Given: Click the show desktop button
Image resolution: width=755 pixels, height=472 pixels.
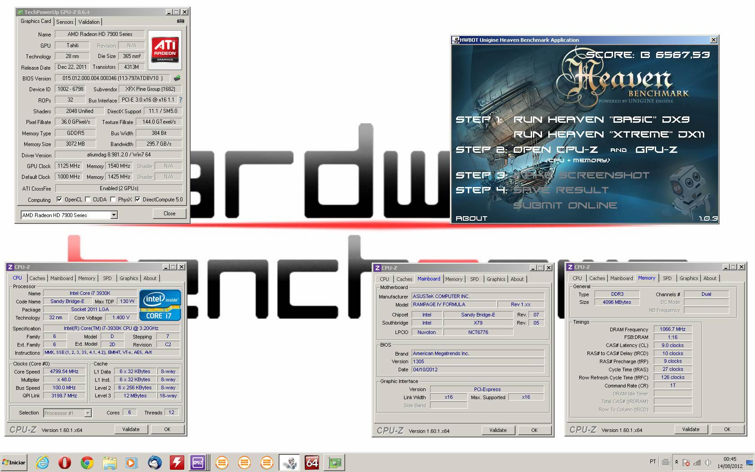Looking at the screenshot, I should [750, 462].
